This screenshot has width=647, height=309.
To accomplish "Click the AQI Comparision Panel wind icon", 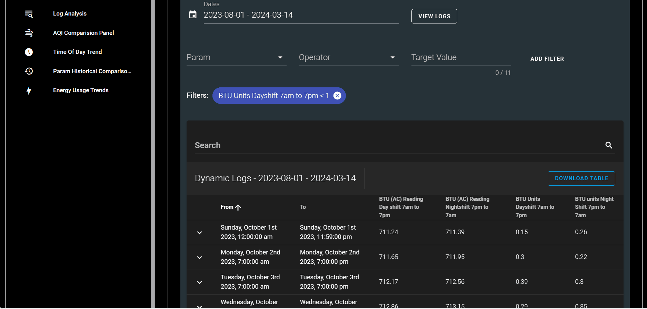I will 29,33.
